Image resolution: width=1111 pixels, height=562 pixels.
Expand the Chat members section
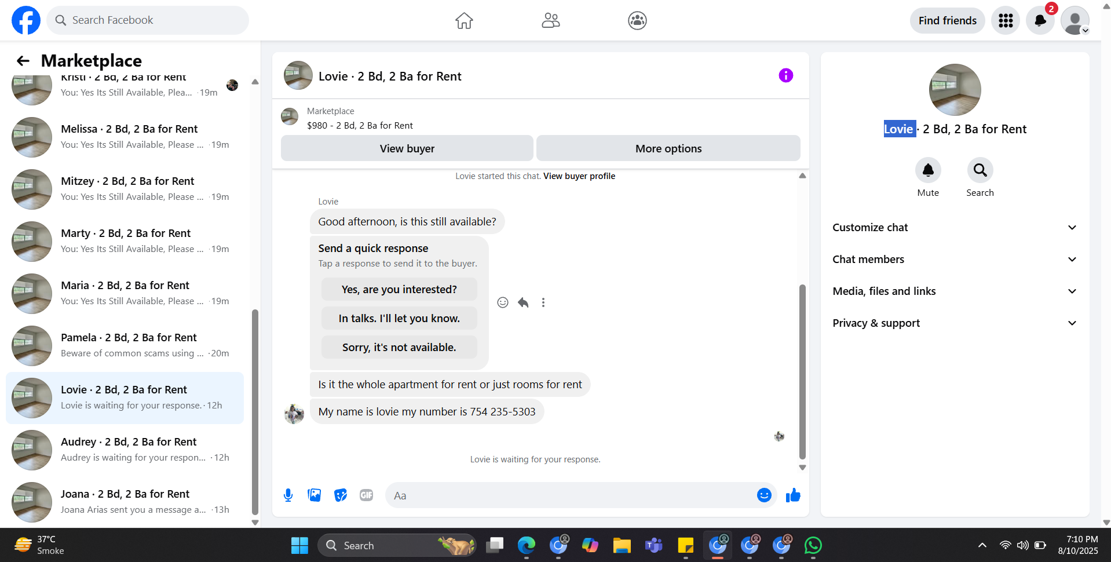point(955,260)
